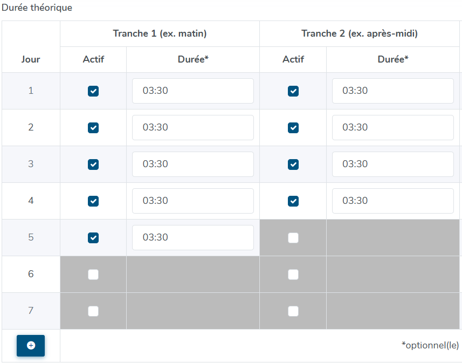Image resolution: width=462 pixels, height=363 pixels.
Task: Select the day number 1 cell
Action: tap(31, 91)
